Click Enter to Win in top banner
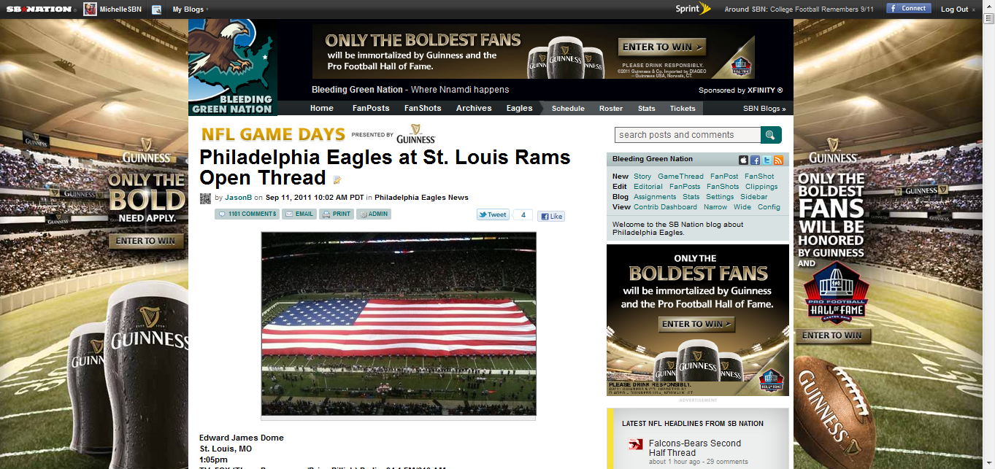The image size is (995, 469). pos(663,47)
